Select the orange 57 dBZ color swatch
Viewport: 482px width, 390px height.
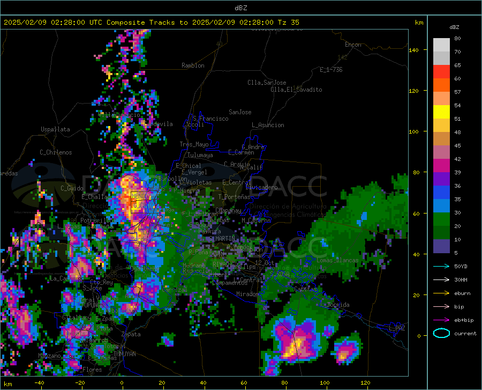point(441,85)
